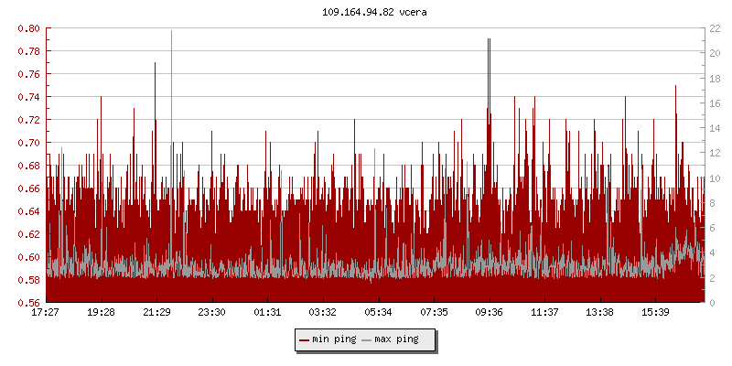Click the 05:34 time axis label
Screen dimensions: 732x366
pyautogui.click(x=378, y=313)
